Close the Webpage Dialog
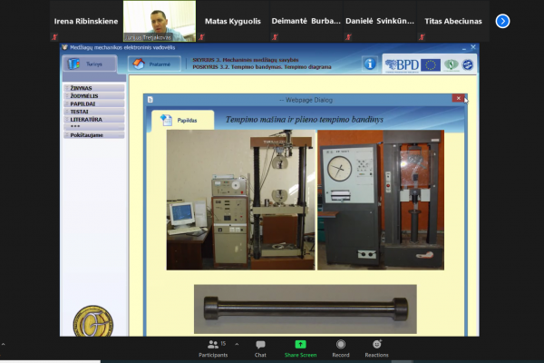544x363 pixels. [458, 98]
